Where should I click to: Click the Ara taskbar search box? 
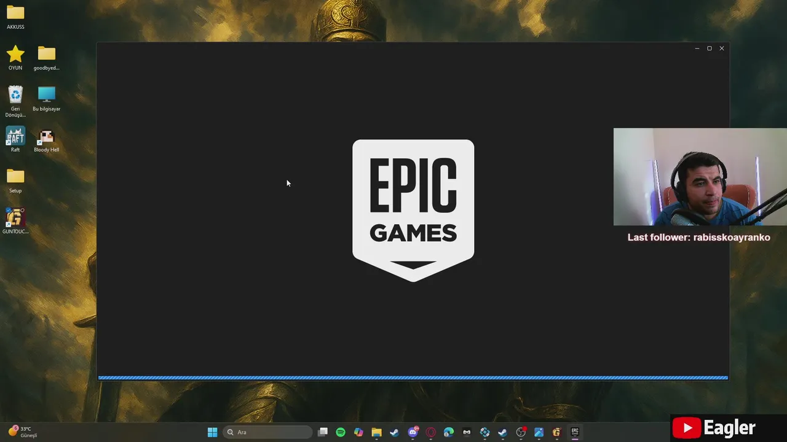(x=267, y=432)
